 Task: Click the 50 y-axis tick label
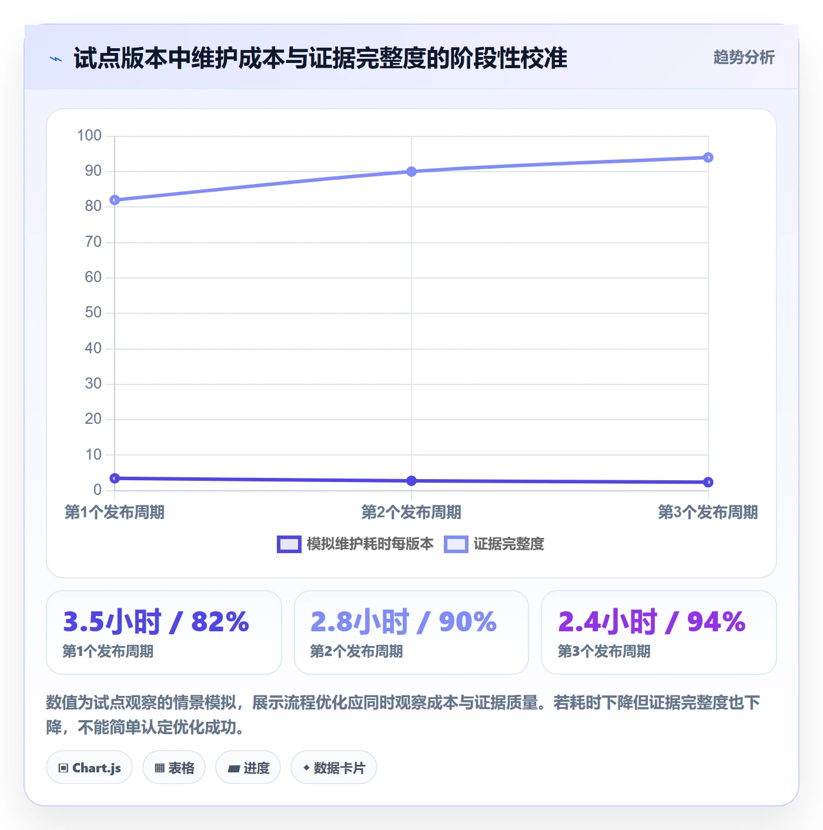[93, 313]
